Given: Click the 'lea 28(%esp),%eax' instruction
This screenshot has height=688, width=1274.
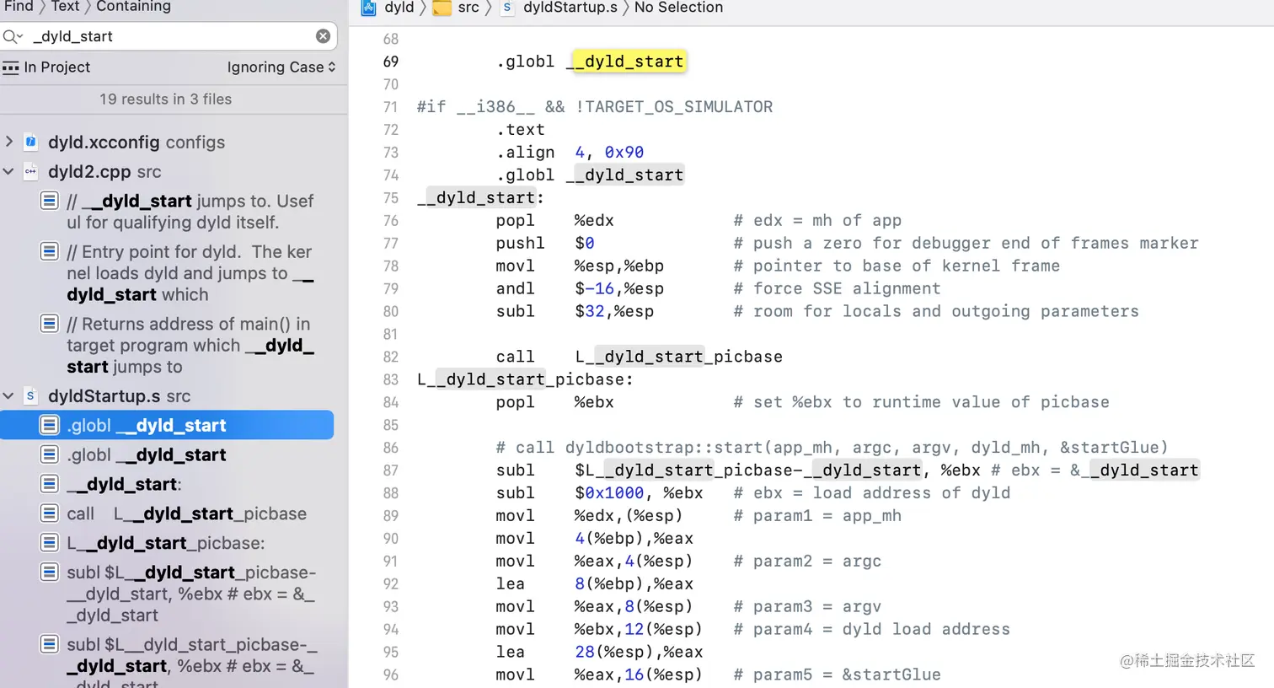Looking at the screenshot, I should 599,653.
